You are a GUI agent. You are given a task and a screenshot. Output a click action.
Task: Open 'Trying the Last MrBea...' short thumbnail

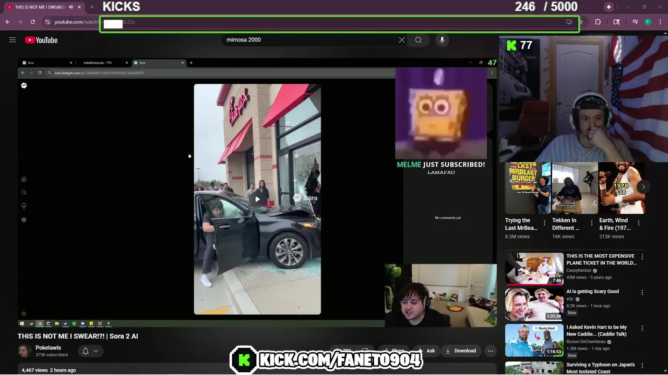pyautogui.click(x=528, y=188)
